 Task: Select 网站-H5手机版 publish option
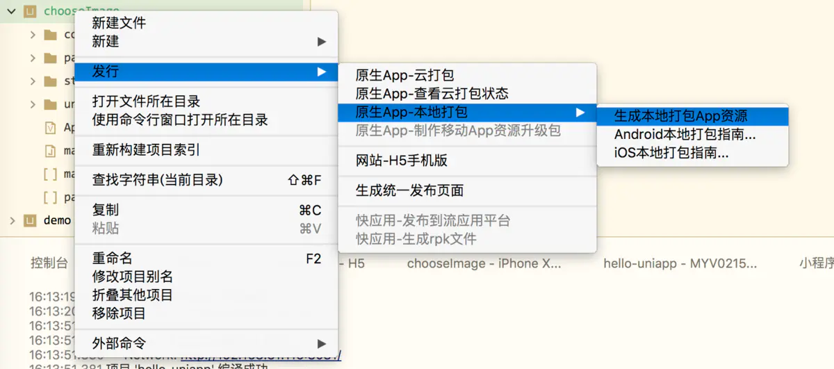coord(467,161)
